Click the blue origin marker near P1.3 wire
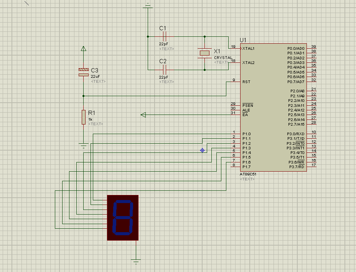Viewport: 356px width, 272px height. pos(202,150)
